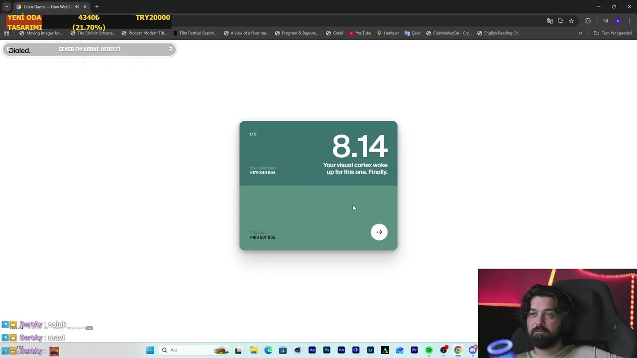The height and width of the screenshot is (358, 637).
Task: Click the taskbar search box Ara
Action: pyautogui.click(x=195, y=351)
